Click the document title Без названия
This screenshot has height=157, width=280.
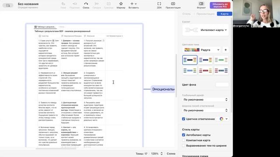[x=28, y=4]
